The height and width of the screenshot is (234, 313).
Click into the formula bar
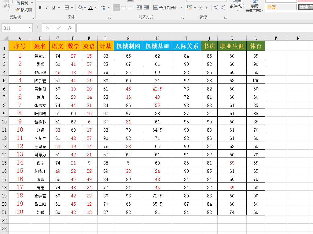[x=195, y=28]
